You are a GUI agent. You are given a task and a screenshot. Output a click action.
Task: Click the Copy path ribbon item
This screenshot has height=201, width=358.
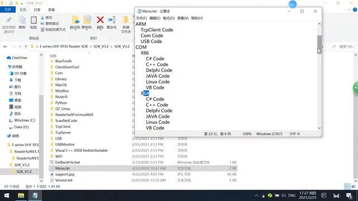pos(50,23)
